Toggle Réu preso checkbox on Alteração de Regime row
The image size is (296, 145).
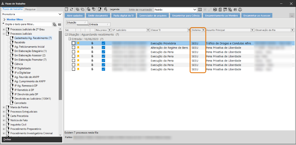click(103, 48)
